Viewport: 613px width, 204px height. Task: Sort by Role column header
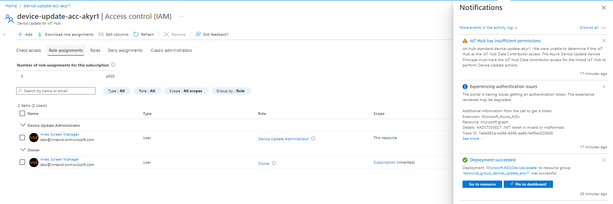pyautogui.click(x=262, y=114)
